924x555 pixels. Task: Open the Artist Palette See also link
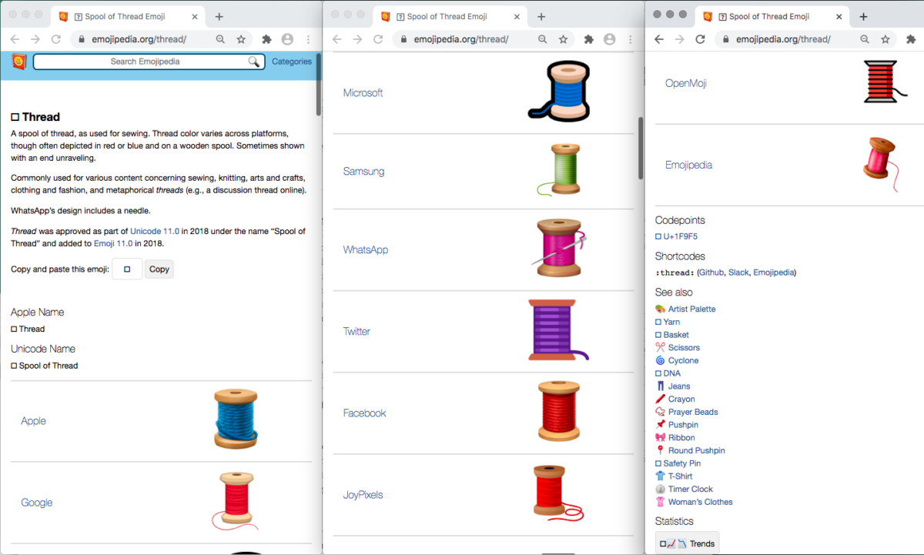pyautogui.click(x=691, y=309)
